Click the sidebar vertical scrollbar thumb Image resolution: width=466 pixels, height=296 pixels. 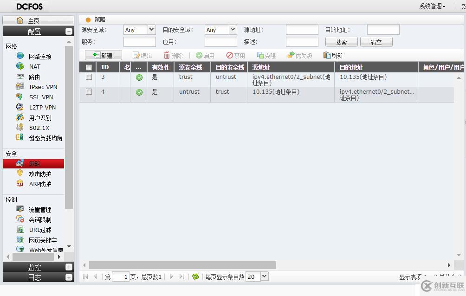[x=69, y=127]
